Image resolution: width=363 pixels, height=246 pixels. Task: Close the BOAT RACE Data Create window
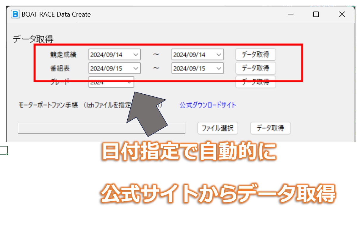coord(342,14)
